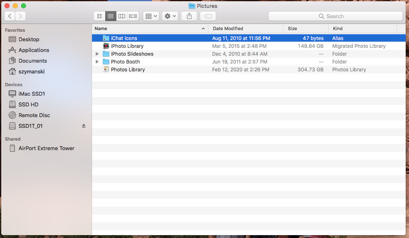Click the Shared section header
This screenshot has width=409, height=238.
tap(12, 139)
